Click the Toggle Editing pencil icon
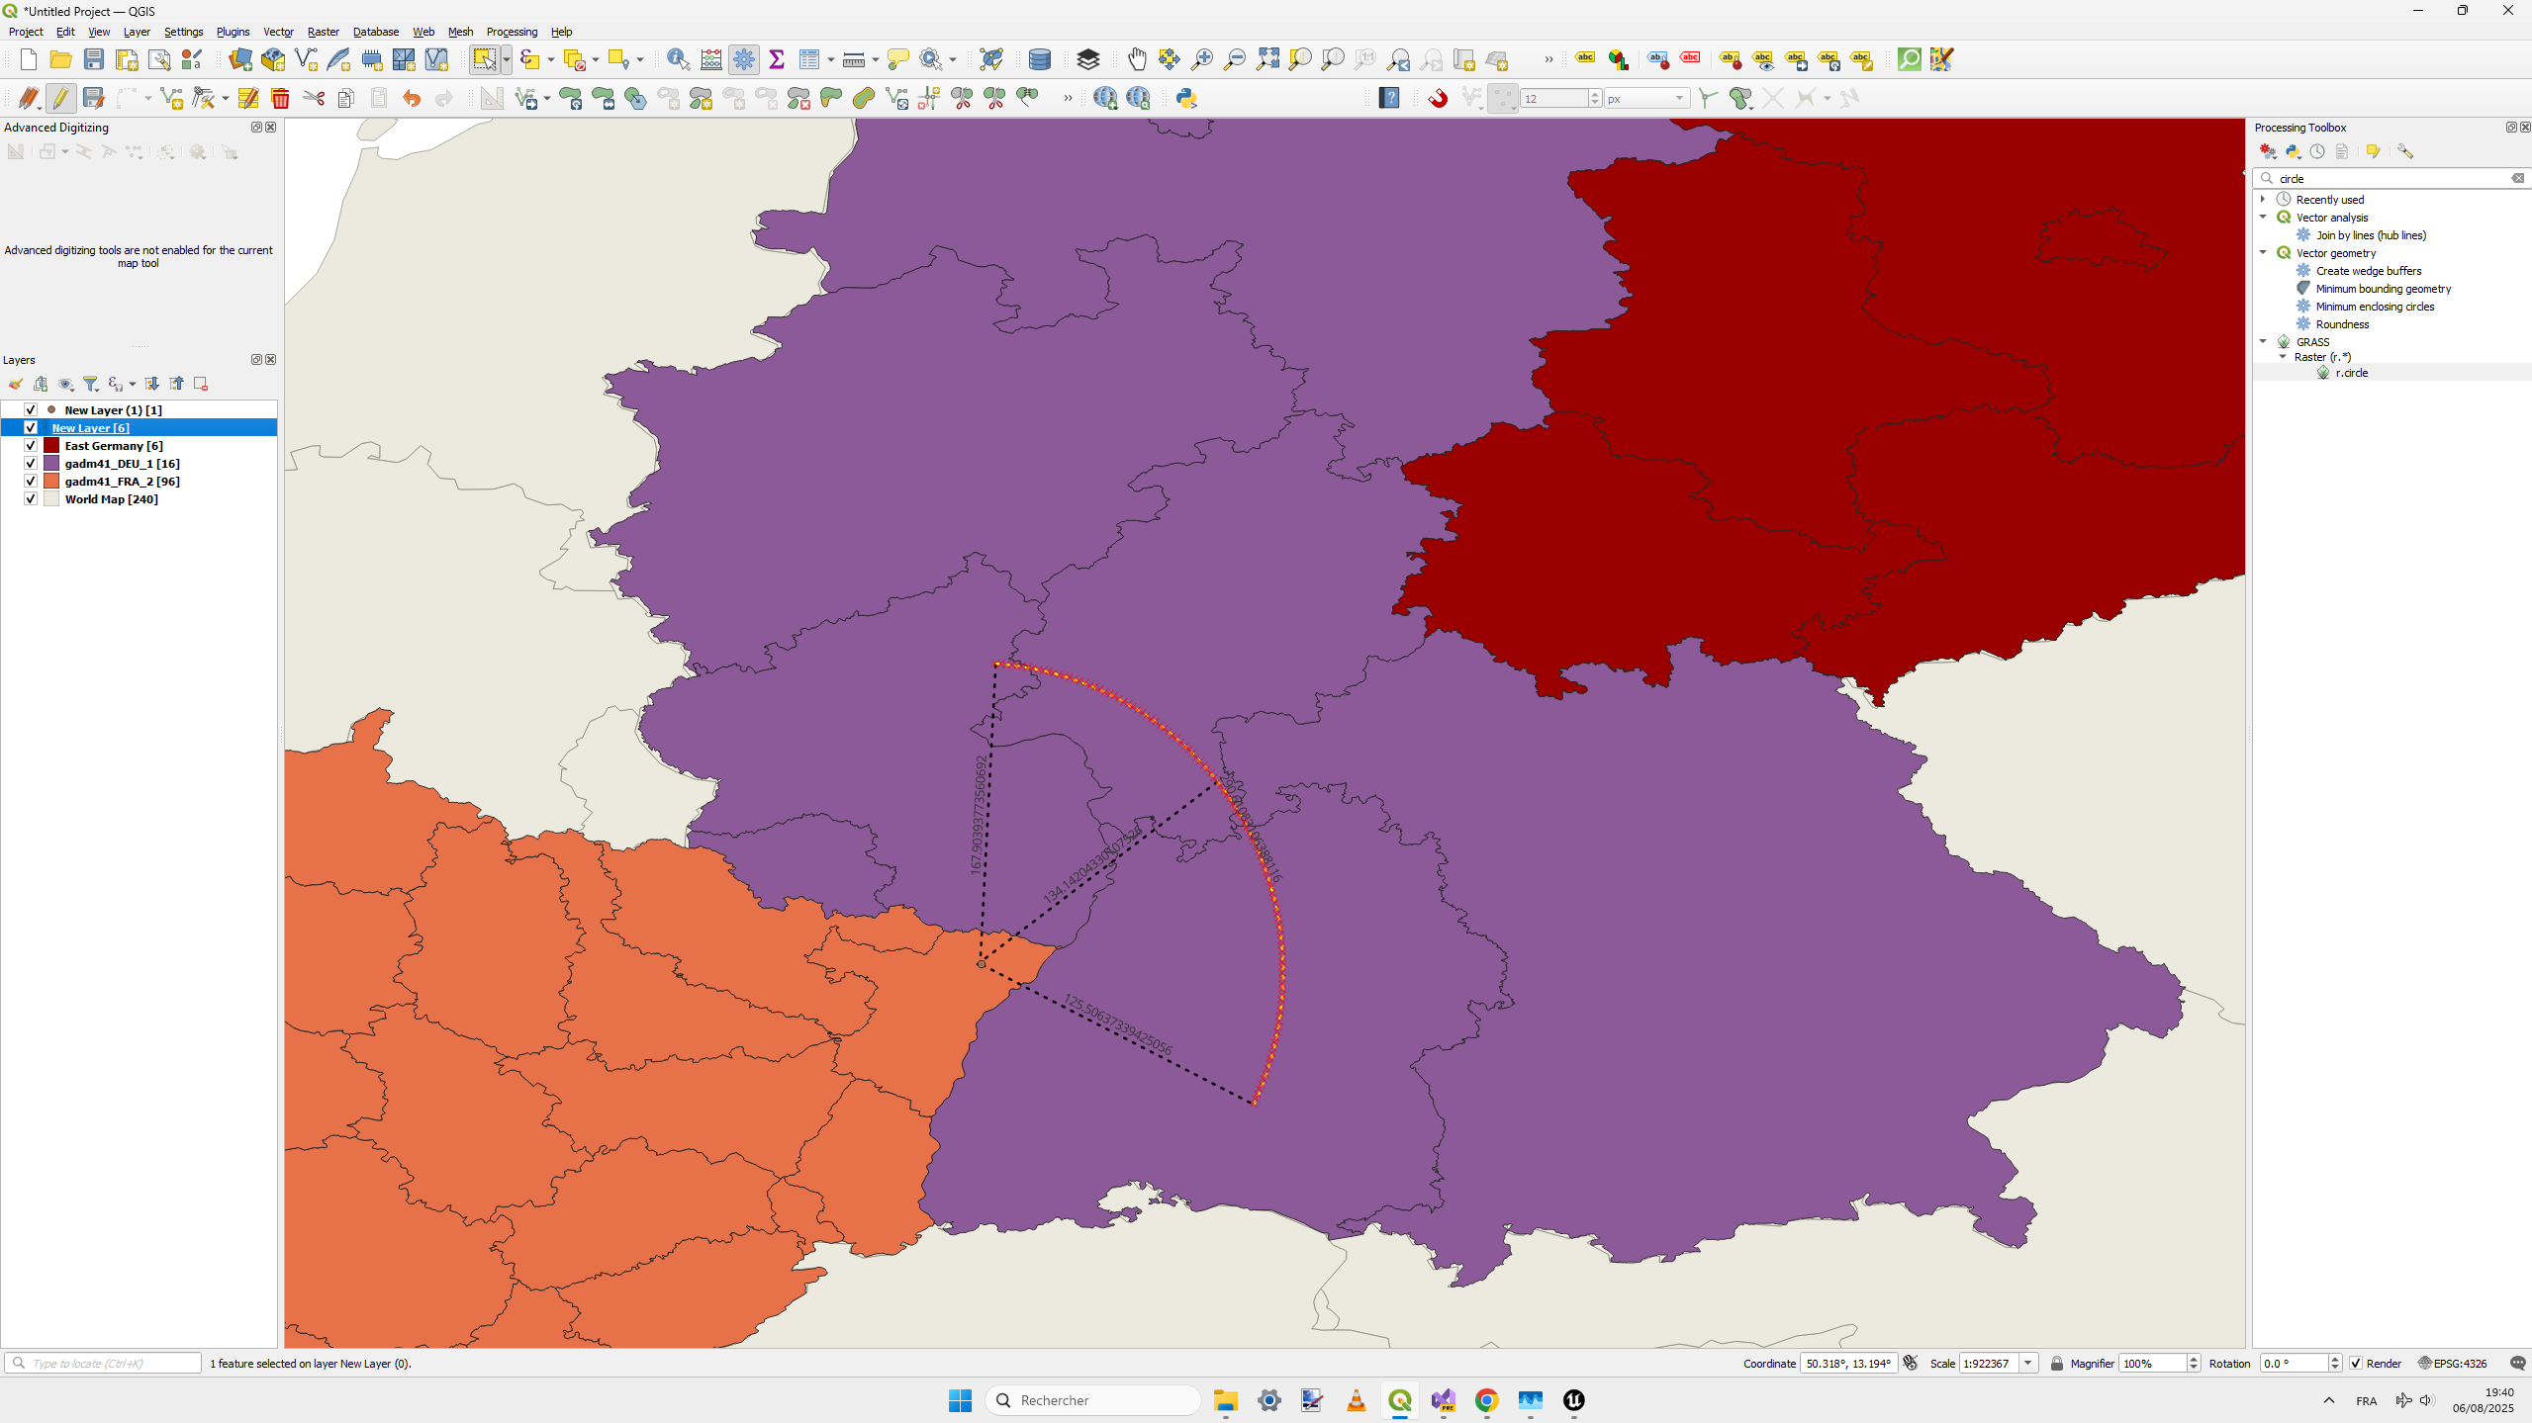This screenshot has height=1423, width=2532. pyautogui.click(x=61, y=98)
